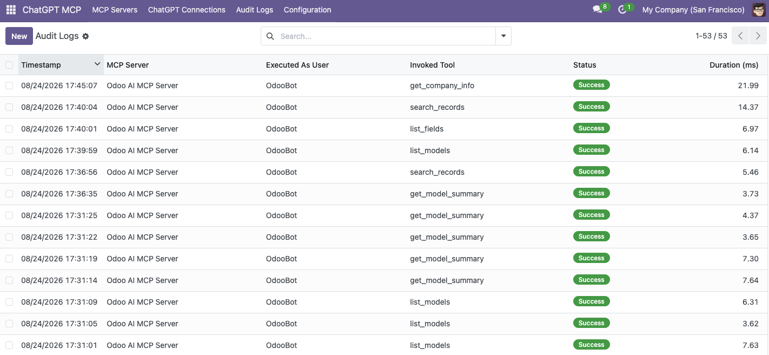
Task: Click the Success badge in the 17:31:14 row
Action: click(592, 280)
